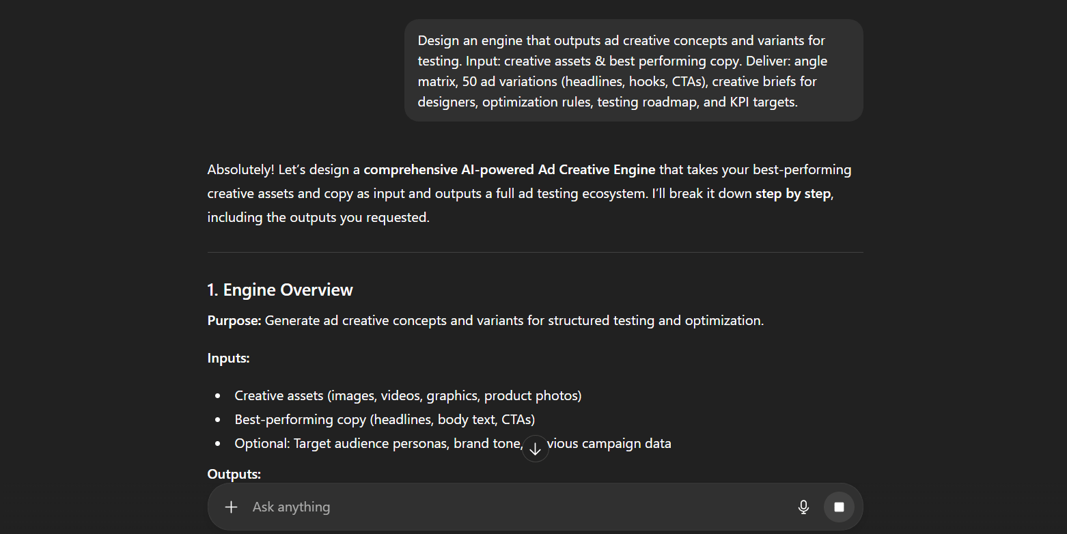This screenshot has height=534, width=1067.
Task: Click the "Generate ad creative concepts" purpose sentence
Action: click(514, 320)
